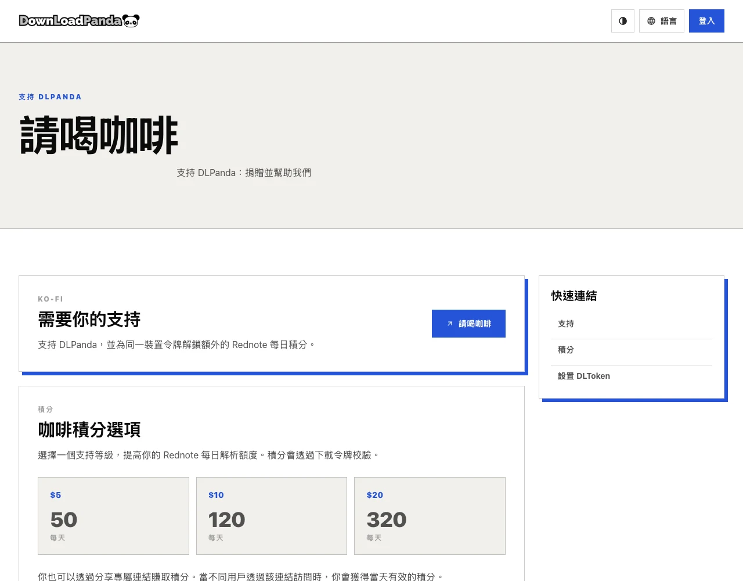Screen dimensions: 743x581
Task: Click the 支持 DLPANDA header label
Action: point(50,97)
